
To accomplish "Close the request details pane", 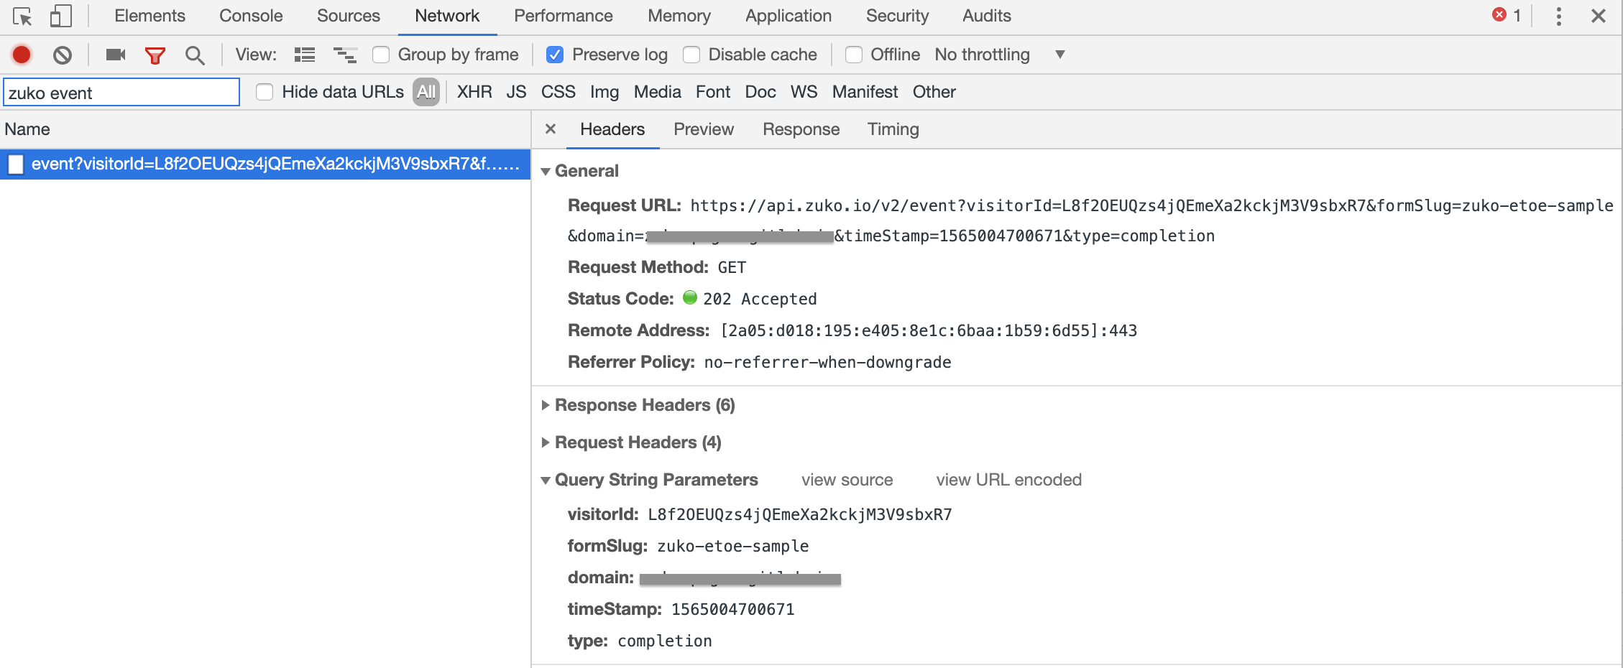I will coord(551,129).
